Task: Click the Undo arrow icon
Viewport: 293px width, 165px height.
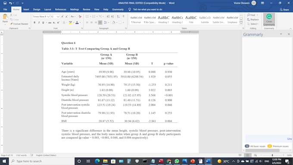Action: coord(11,3)
